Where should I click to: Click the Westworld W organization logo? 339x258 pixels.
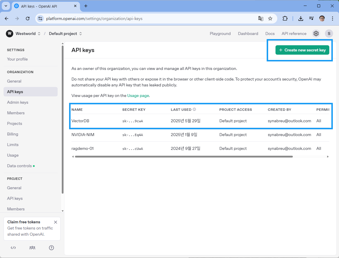click(x=9, y=33)
